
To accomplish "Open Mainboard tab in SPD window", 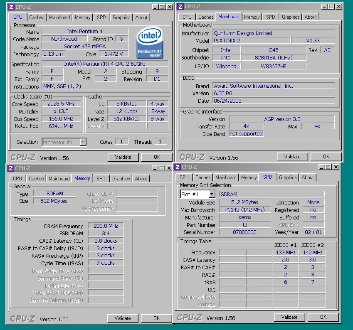I will (226, 177).
